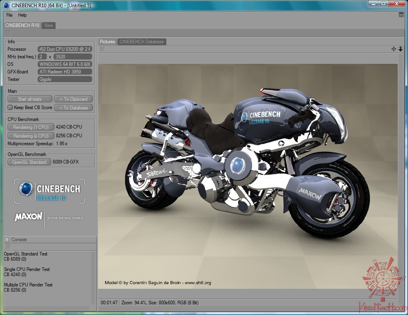
Task: Click the MHz field showing 3520
Action: [73, 56]
